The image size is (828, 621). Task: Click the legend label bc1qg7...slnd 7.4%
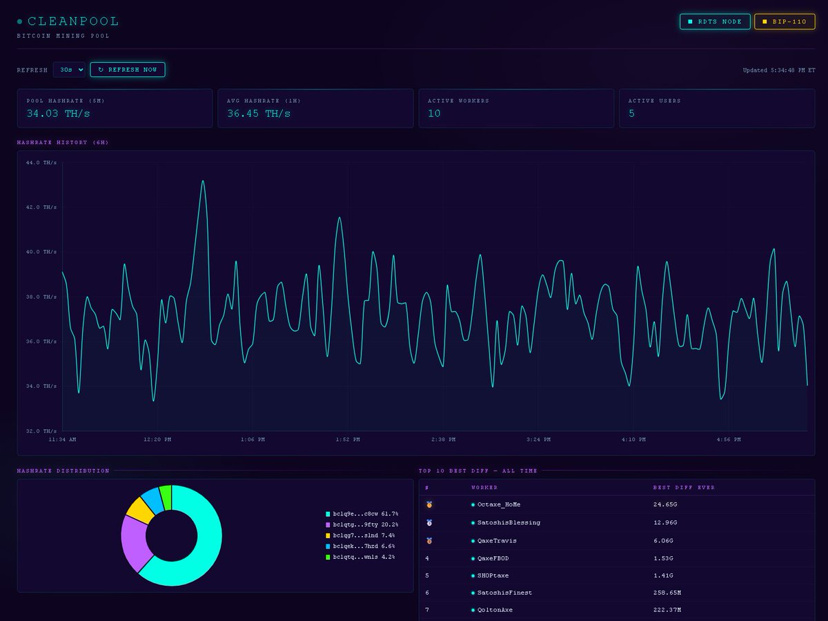coord(364,535)
